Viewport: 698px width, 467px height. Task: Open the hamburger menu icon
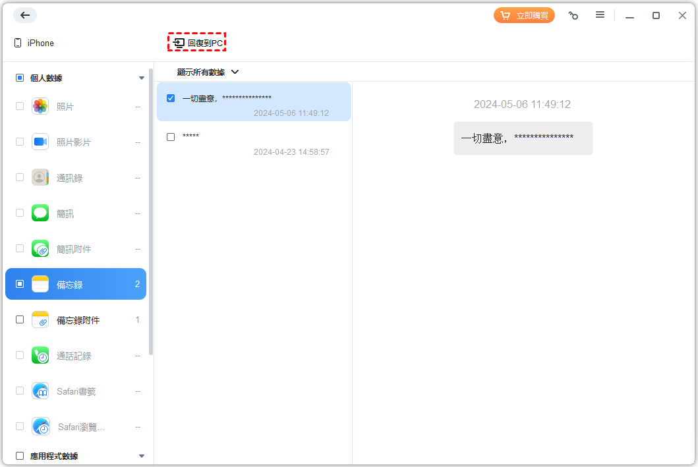point(600,15)
